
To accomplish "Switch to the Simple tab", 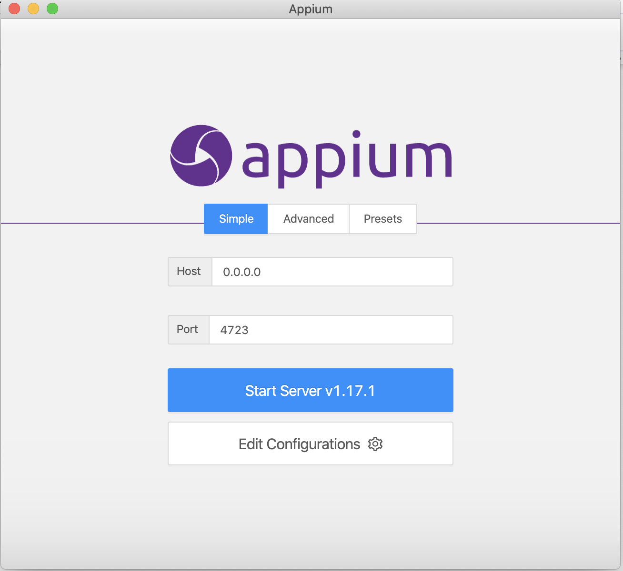I will (x=236, y=219).
